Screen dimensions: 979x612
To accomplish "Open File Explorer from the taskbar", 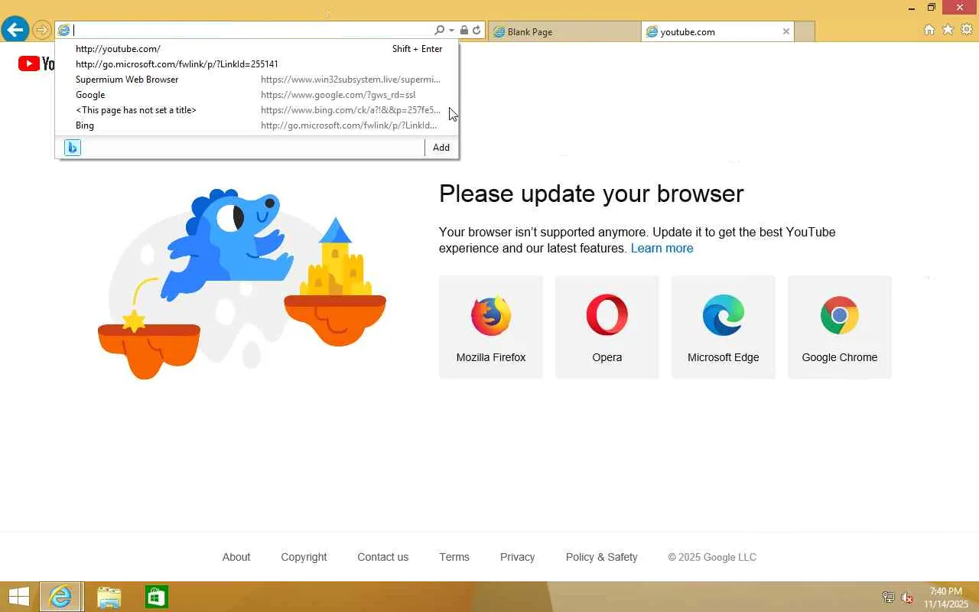I will point(109,597).
